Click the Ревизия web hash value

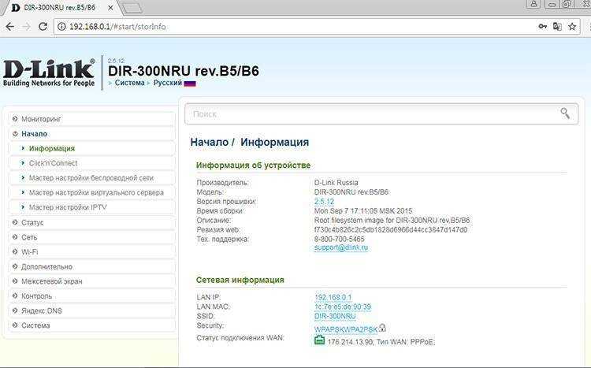coord(391,229)
